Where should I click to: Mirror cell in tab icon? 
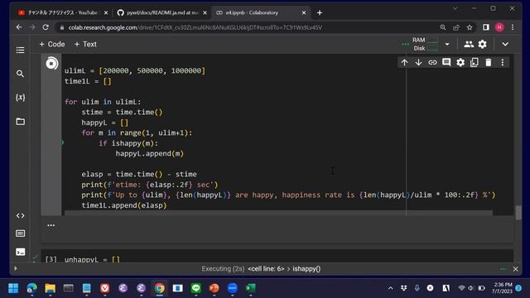click(475, 63)
